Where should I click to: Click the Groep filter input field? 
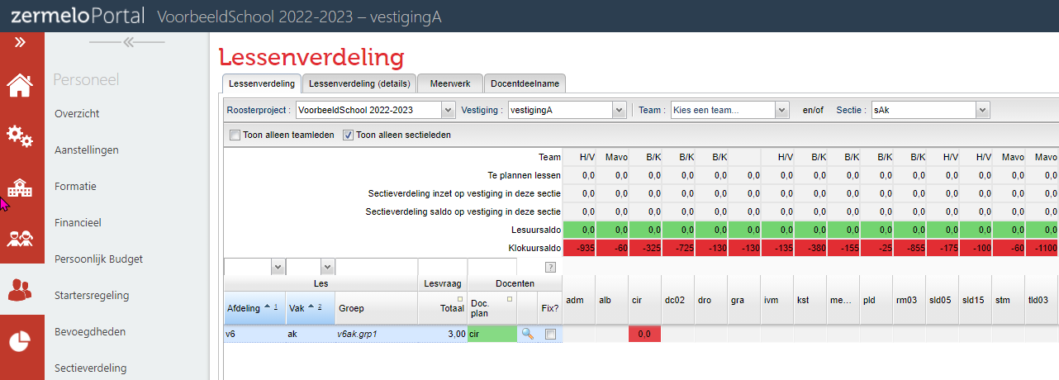tap(377, 267)
